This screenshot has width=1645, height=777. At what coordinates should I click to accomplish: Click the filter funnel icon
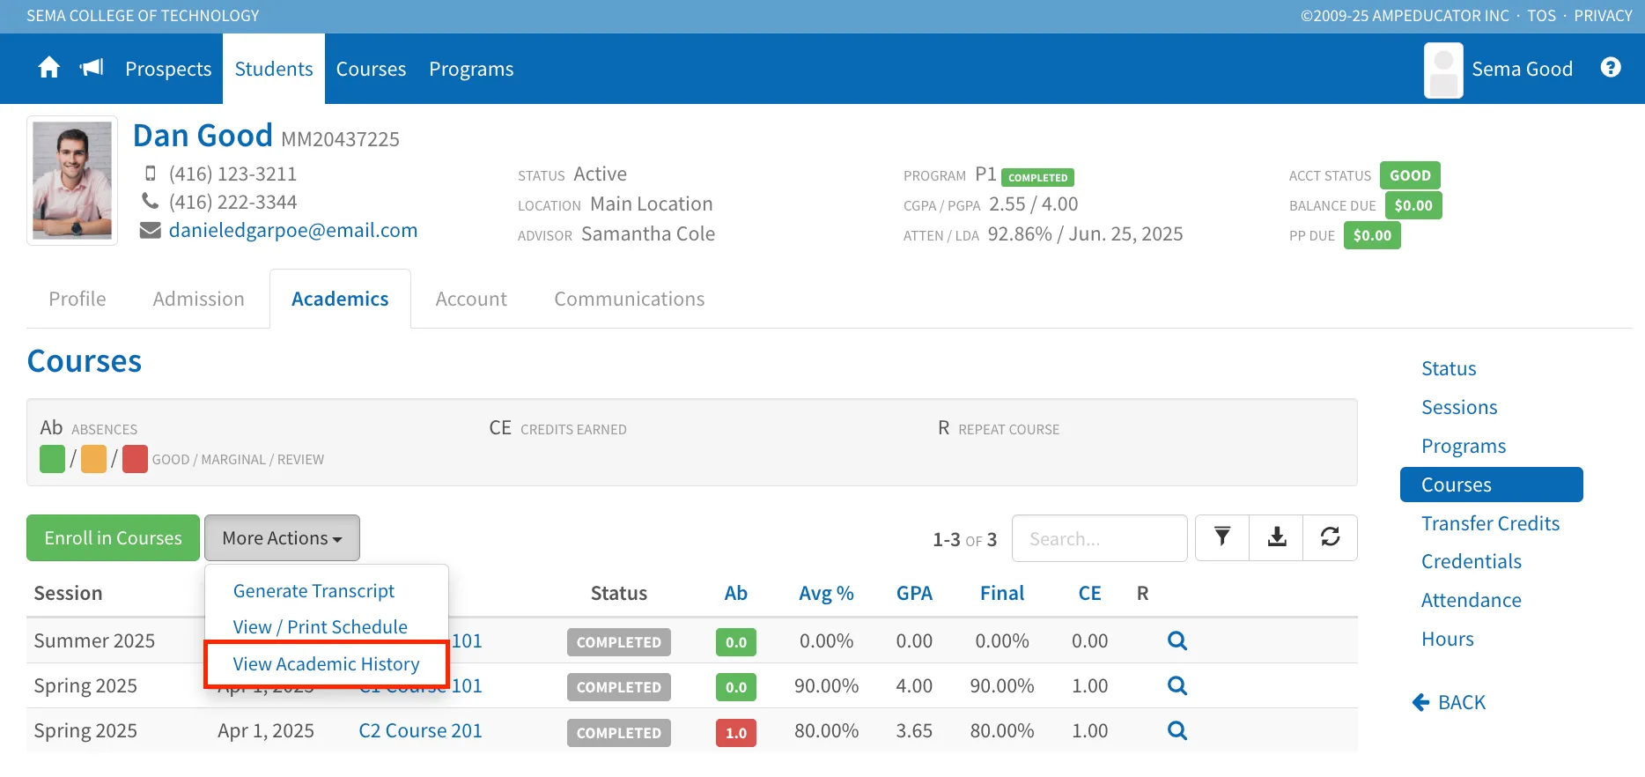[1222, 537]
